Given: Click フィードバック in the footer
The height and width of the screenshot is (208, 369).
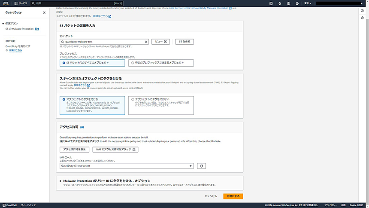Looking at the screenshot, I should coord(28,205).
